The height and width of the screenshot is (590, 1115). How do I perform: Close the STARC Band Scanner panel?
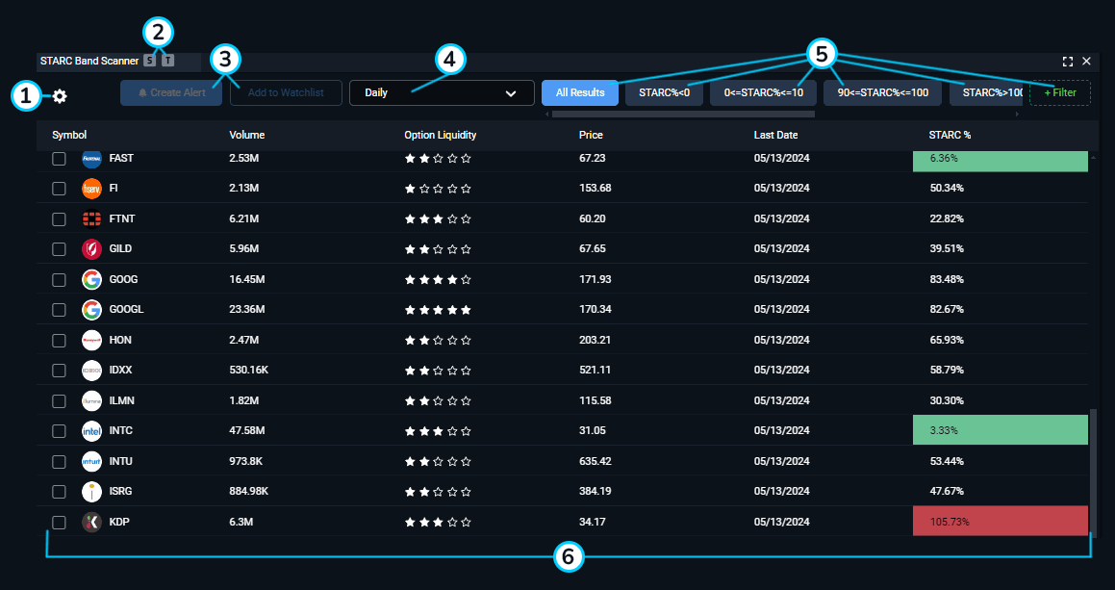1086,62
